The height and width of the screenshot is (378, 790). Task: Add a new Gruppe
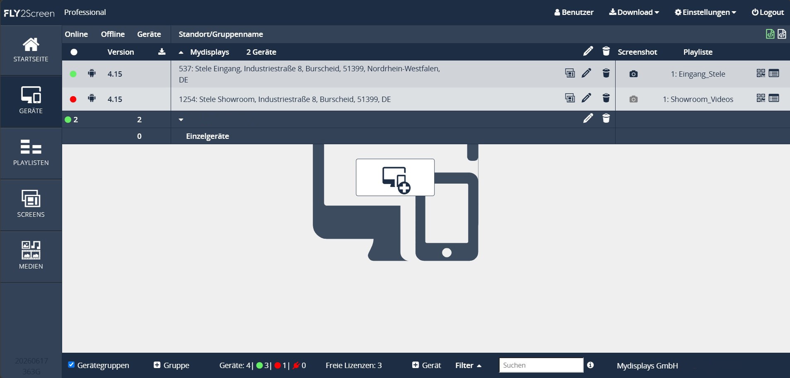click(171, 365)
